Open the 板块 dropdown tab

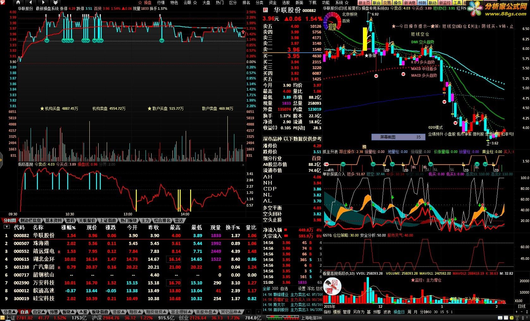click(68, 312)
